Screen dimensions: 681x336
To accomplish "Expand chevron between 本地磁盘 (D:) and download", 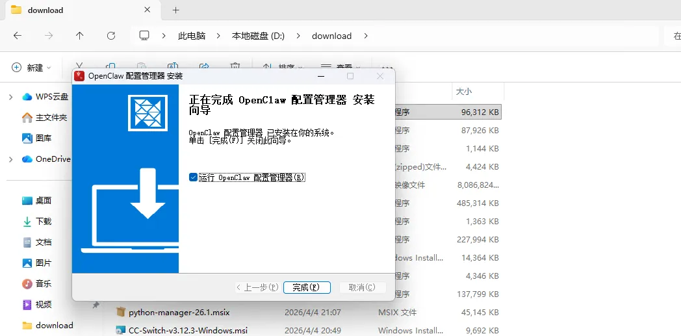I will [x=298, y=36].
